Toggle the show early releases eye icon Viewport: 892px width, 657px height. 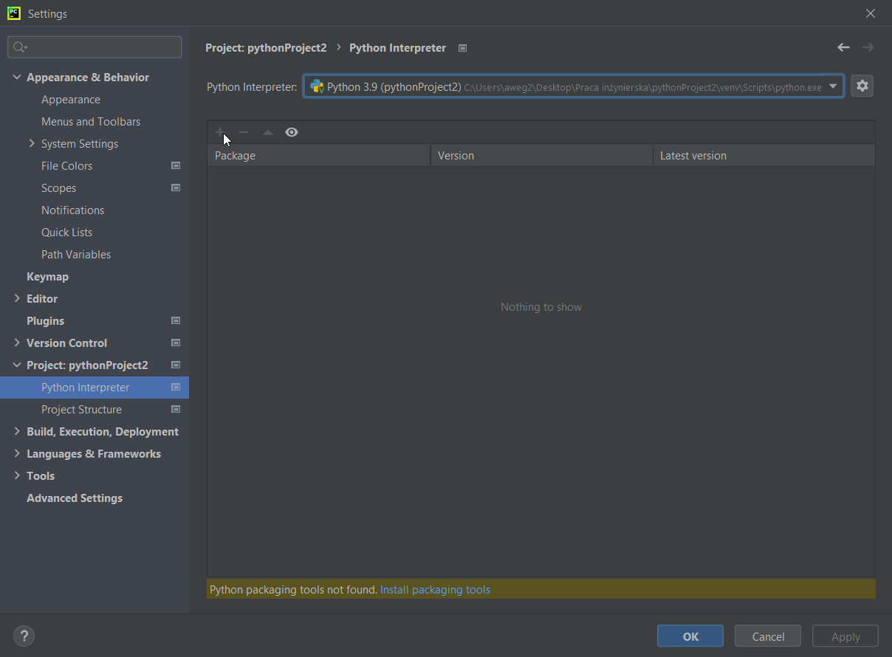292,132
